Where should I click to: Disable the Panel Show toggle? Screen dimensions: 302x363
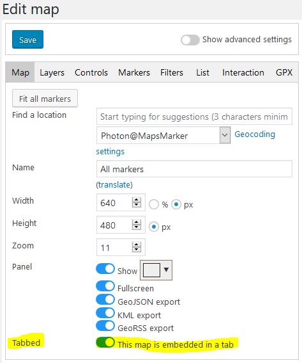(x=105, y=269)
